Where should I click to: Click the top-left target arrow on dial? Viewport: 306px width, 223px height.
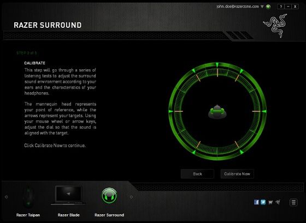click(x=193, y=71)
